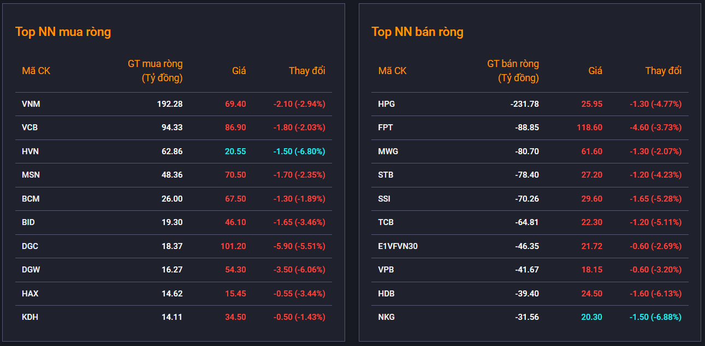Click HPG net sell value -231.78

pos(525,104)
